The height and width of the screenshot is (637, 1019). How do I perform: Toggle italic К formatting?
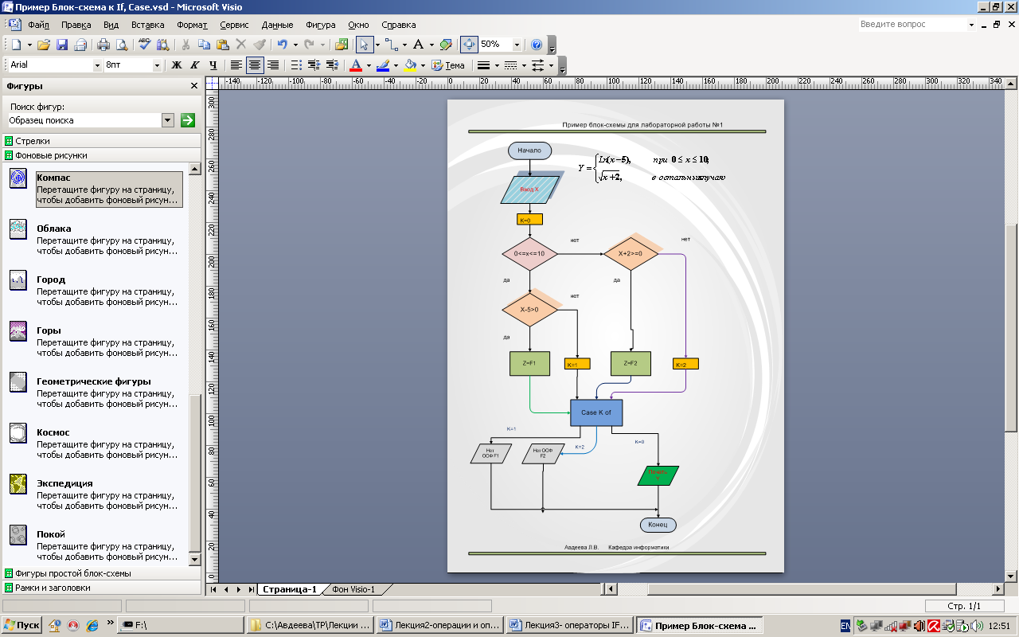click(x=195, y=65)
